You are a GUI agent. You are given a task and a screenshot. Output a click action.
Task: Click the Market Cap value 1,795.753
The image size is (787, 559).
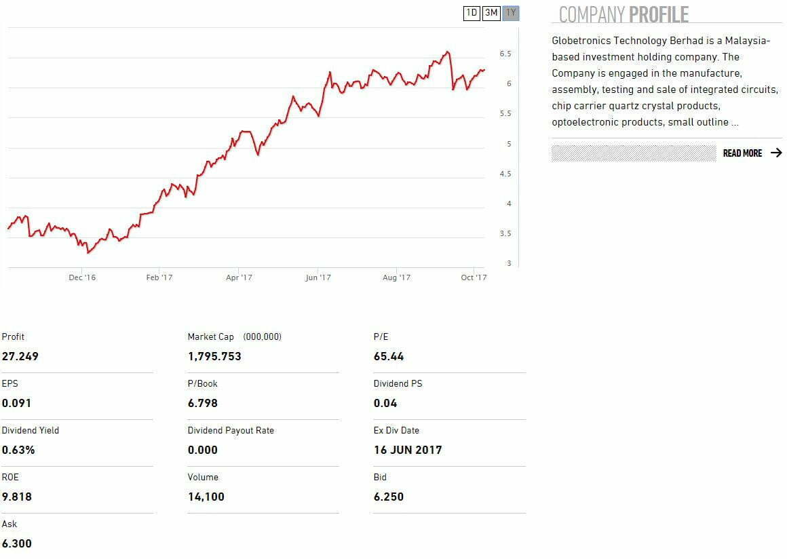[x=214, y=356]
